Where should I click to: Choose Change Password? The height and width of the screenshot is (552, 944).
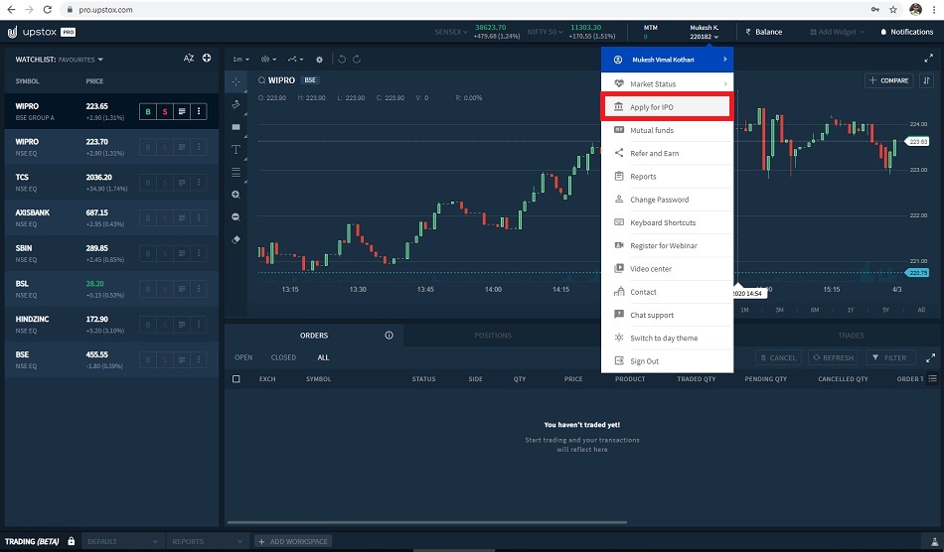coord(667,200)
